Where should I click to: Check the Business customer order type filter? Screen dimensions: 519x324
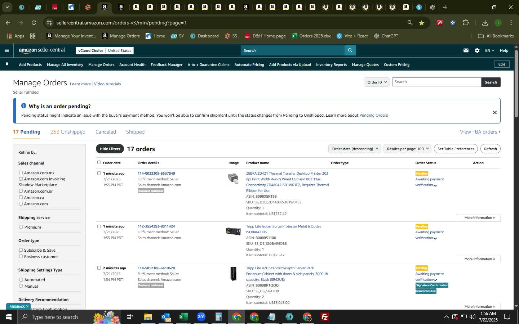pos(21,257)
